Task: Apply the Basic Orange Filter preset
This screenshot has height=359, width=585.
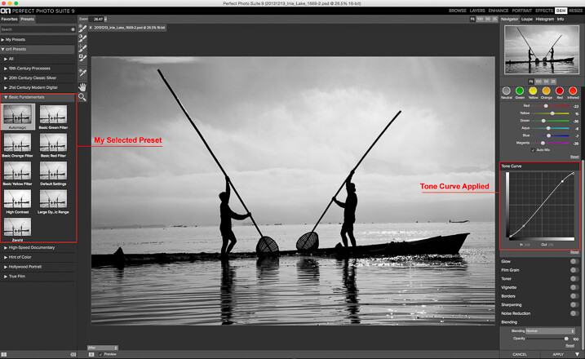Action: pos(17,143)
